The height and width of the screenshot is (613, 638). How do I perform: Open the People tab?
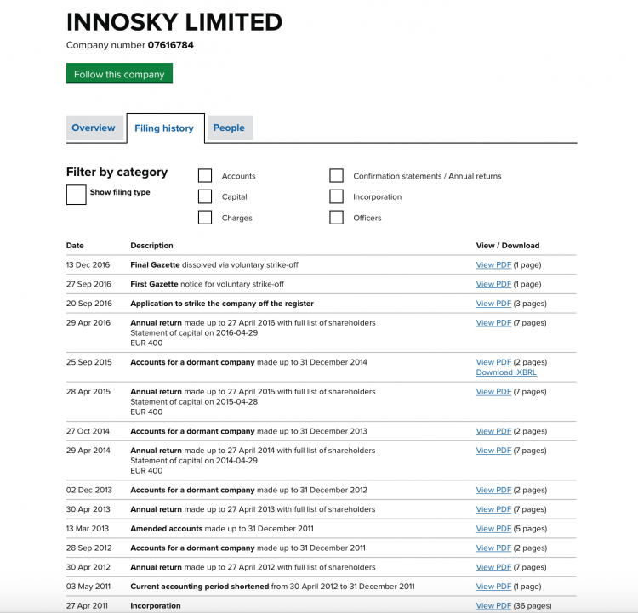[x=229, y=128]
